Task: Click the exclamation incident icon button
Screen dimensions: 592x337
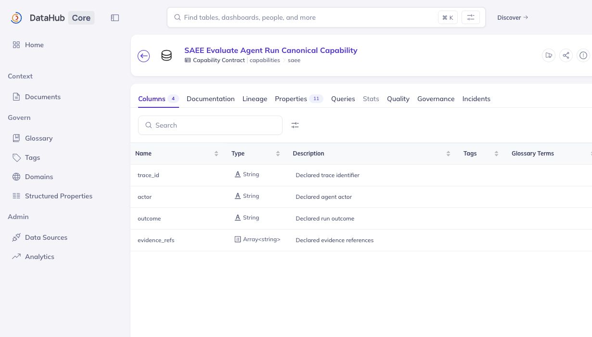Action: pyautogui.click(x=583, y=55)
